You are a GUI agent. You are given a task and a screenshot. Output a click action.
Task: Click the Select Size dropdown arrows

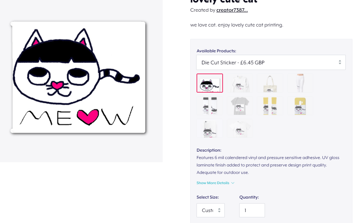click(219, 210)
